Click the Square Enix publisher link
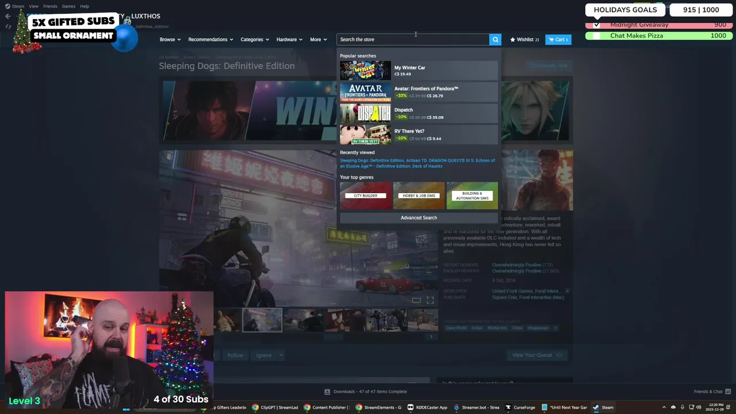This screenshot has height=414, width=736. coord(505,297)
